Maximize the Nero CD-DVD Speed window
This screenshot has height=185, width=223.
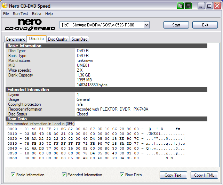pyautogui.click(x=209, y=6)
